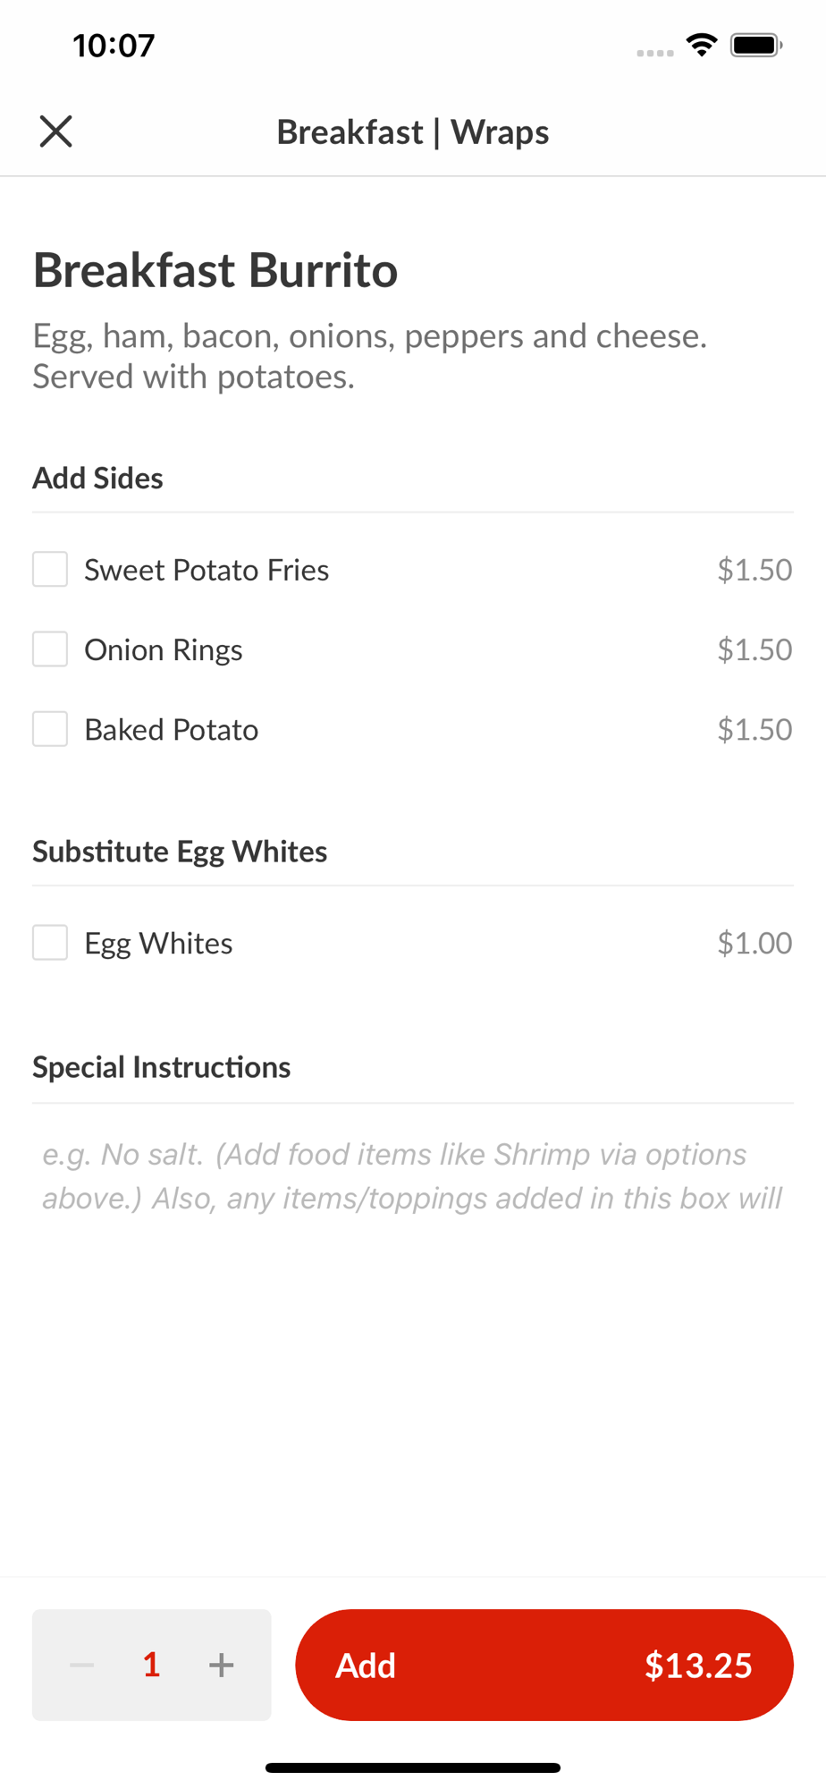Tap the $13.25 total on Add button
This screenshot has height=1789, width=826.
[698, 1666]
